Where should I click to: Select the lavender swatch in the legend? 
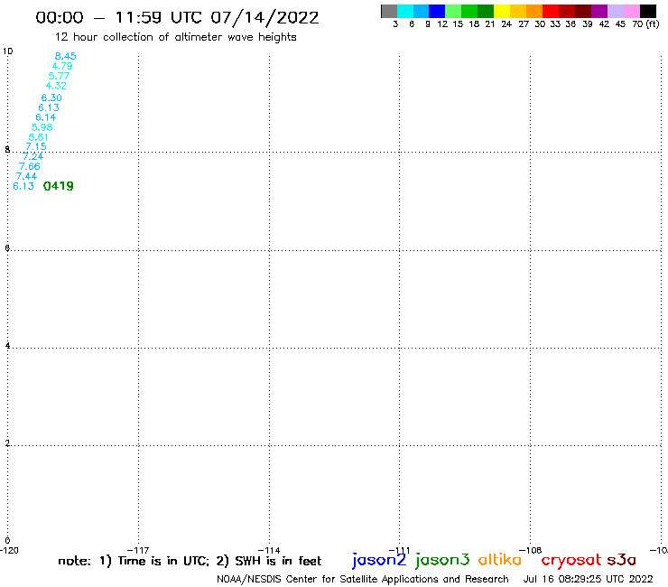615,11
